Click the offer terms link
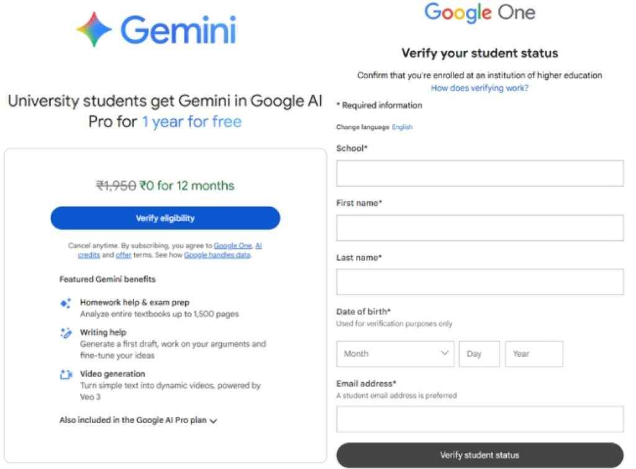 tap(123, 254)
